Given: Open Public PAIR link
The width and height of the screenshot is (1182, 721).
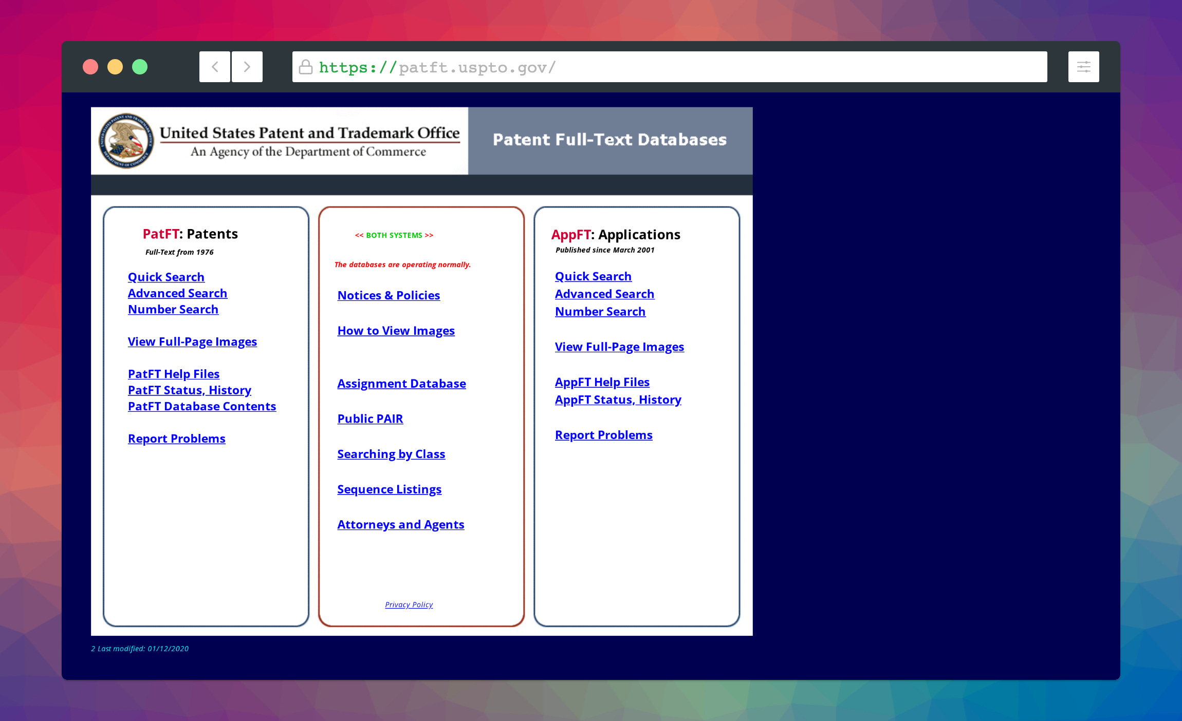Looking at the screenshot, I should coord(370,419).
